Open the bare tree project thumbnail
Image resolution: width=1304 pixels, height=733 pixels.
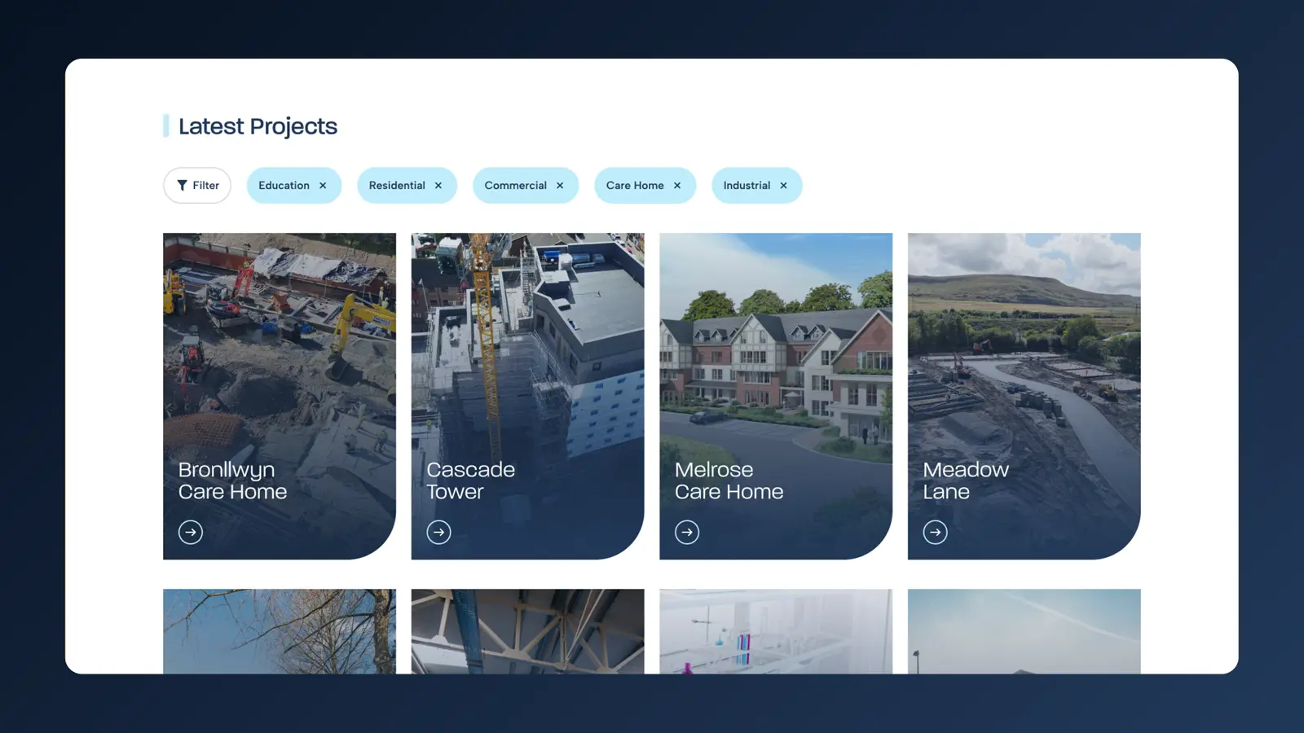(279, 631)
